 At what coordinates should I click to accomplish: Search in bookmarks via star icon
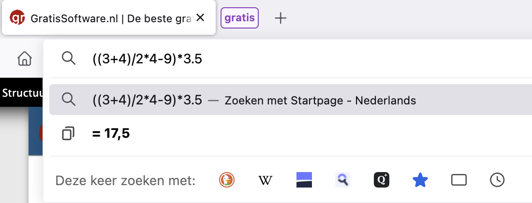[x=420, y=180]
